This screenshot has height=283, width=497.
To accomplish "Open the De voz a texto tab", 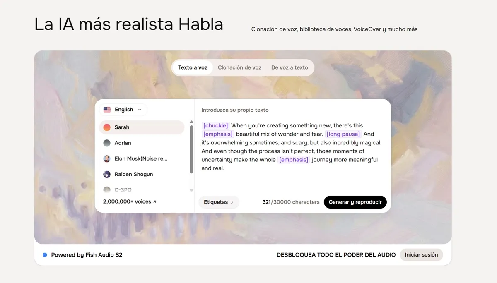I will pos(290,67).
